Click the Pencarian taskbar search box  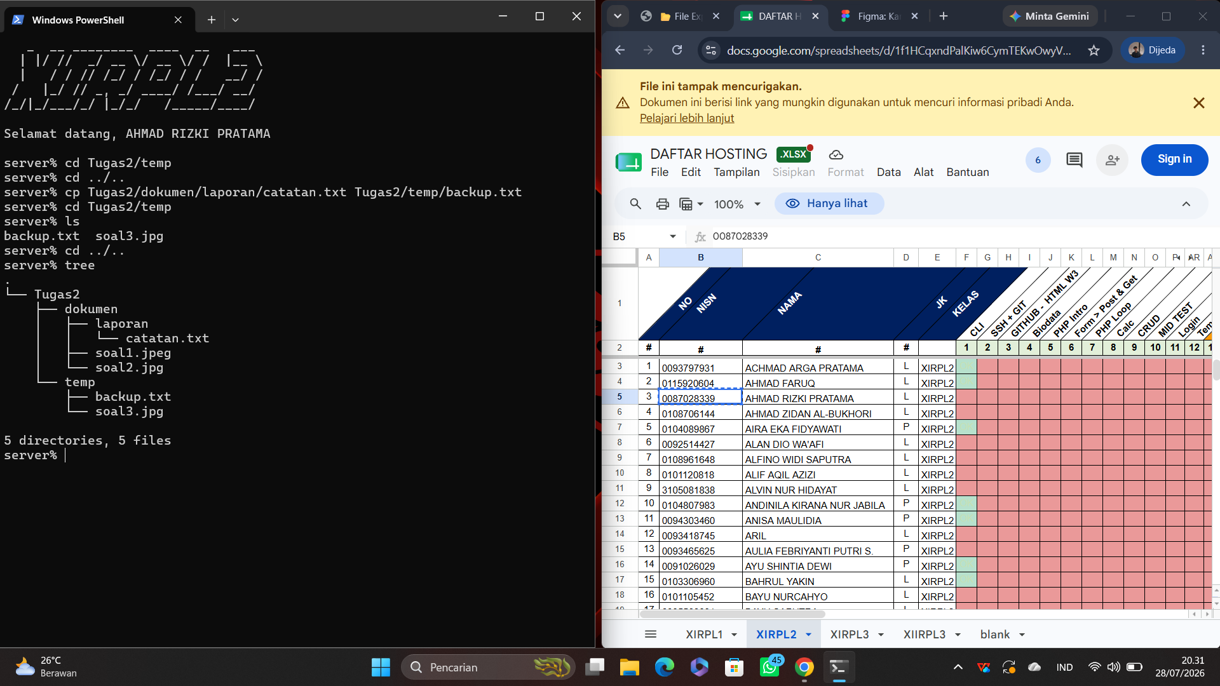(488, 667)
